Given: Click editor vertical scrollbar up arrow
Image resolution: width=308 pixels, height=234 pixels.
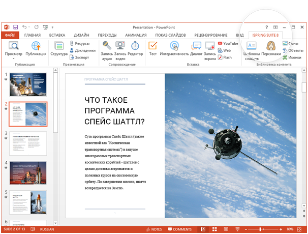Looking at the screenshot, I should (304, 70).
